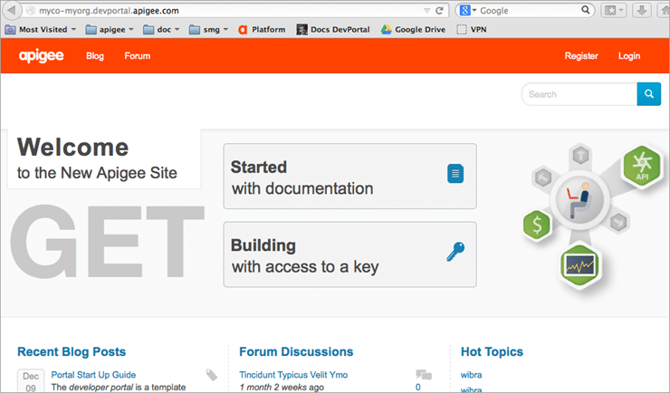Viewport: 670px width, 393px height.
Task: Open Google search engine selector dropdown
Action: (x=468, y=11)
